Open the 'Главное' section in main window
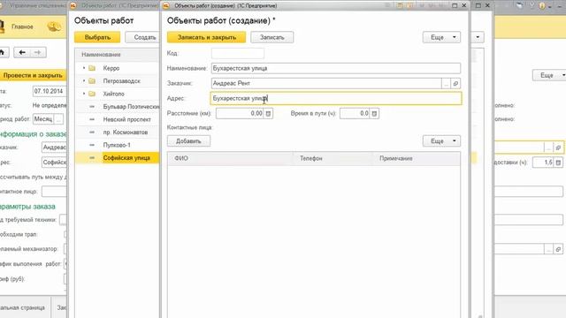This screenshot has height=318, width=566. (22, 26)
